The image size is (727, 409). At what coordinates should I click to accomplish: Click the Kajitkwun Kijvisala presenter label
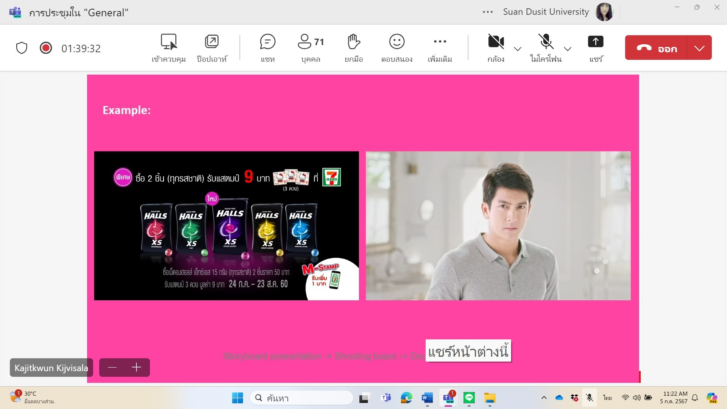pos(51,368)
